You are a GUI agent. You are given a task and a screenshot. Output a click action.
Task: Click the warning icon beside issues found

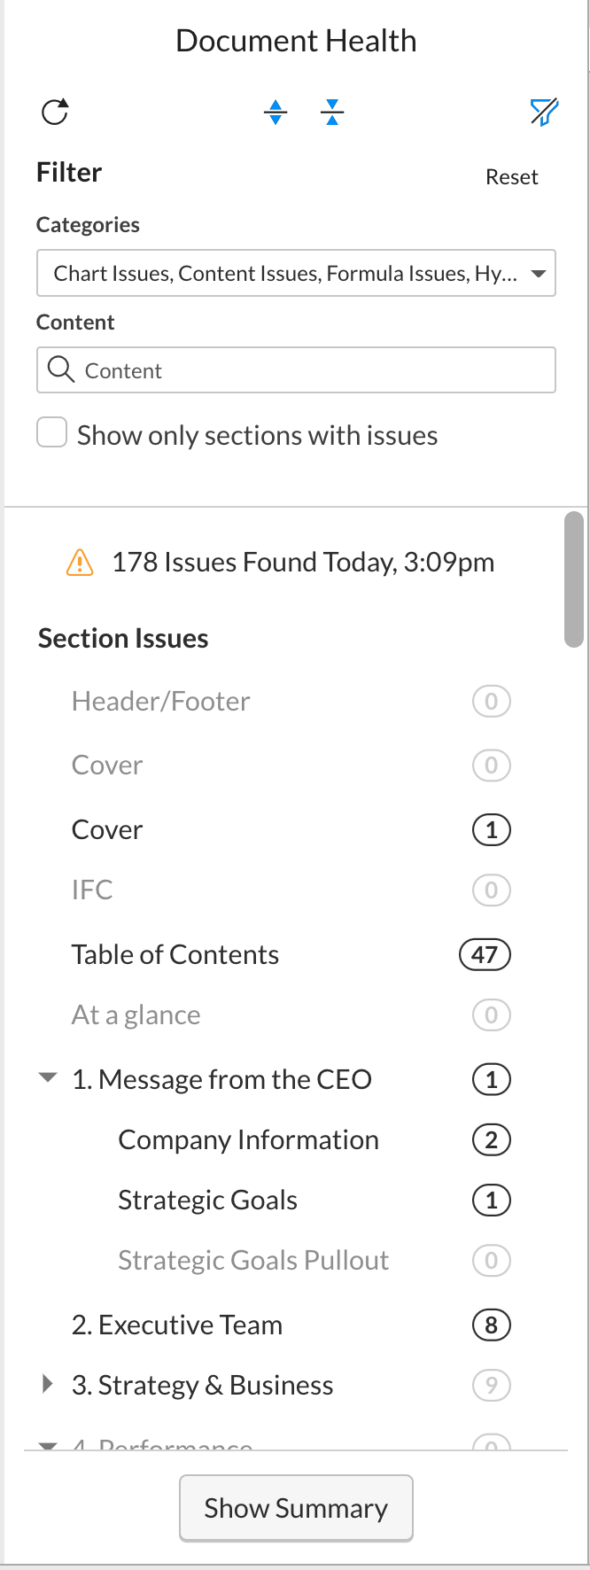tap(80, 563)
